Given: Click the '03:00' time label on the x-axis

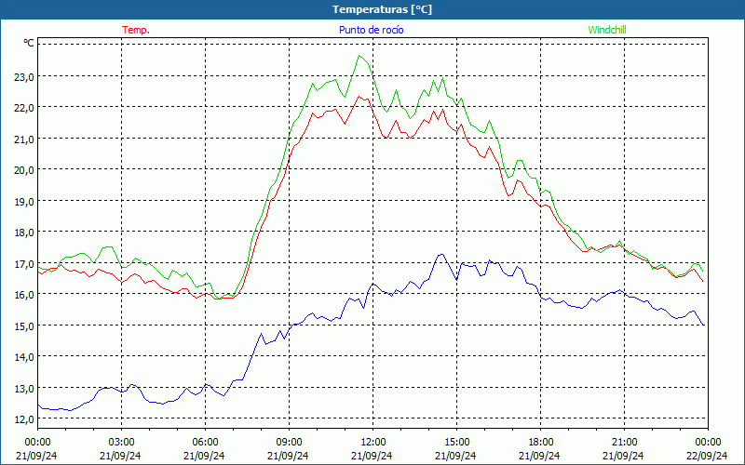Looking at the screenshot, I should (121, 443).
